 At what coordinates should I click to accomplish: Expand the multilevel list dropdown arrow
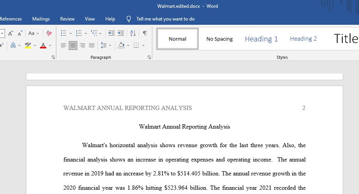point(100,33)
